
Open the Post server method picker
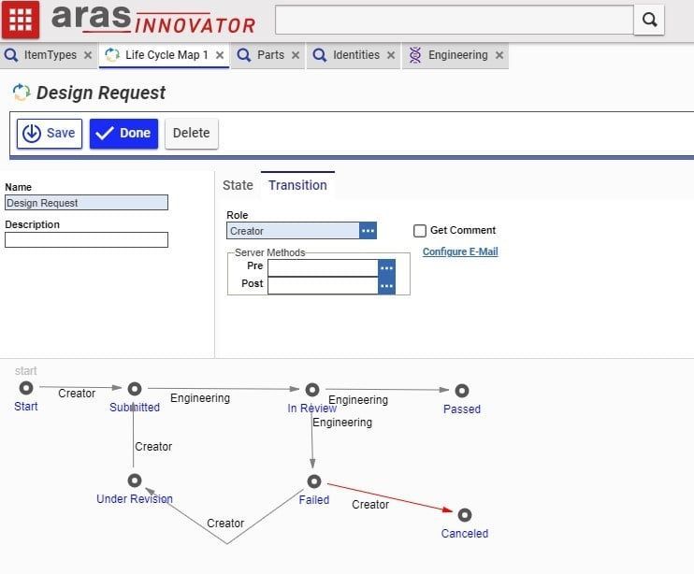pos(386,285)
